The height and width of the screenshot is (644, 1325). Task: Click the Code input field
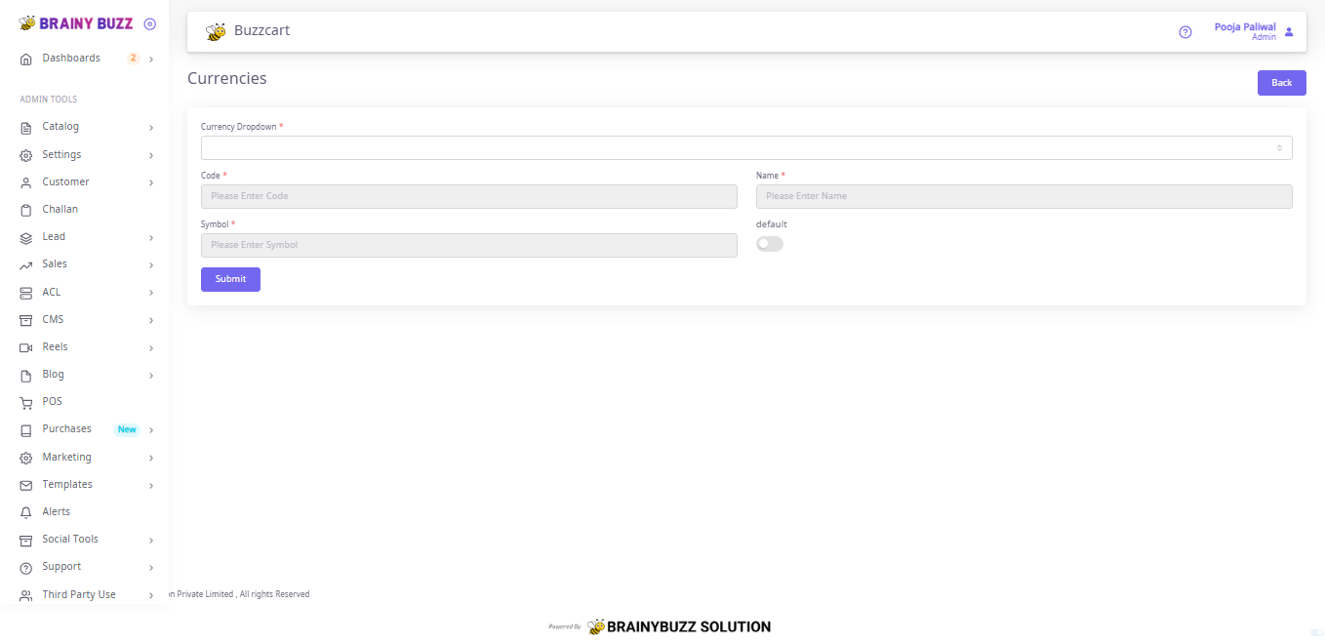pos(468,196)
